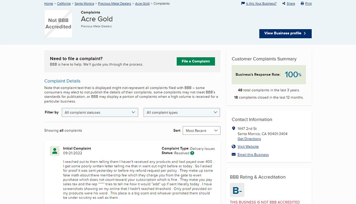
Task: Click the 18 complaints closed line
Action: point(269,97)
